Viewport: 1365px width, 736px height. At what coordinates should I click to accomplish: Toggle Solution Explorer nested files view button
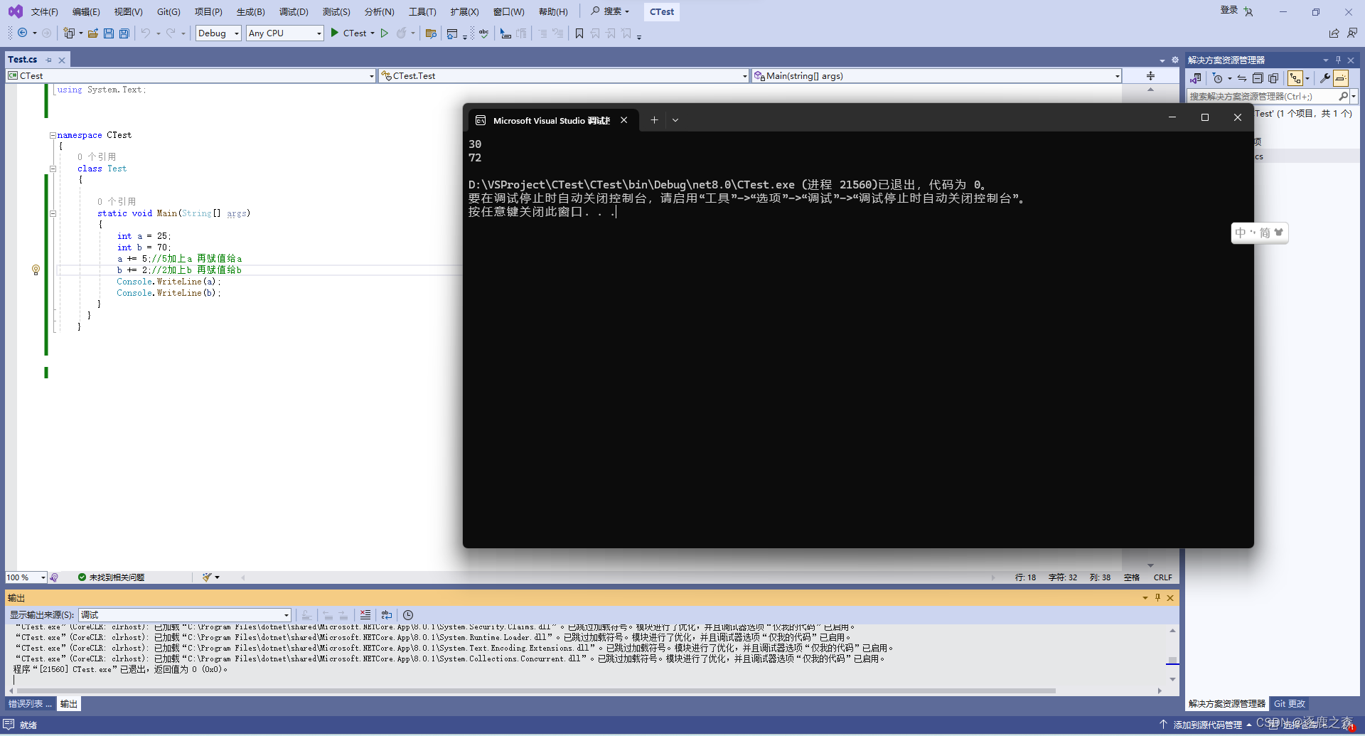point(1295,78)
